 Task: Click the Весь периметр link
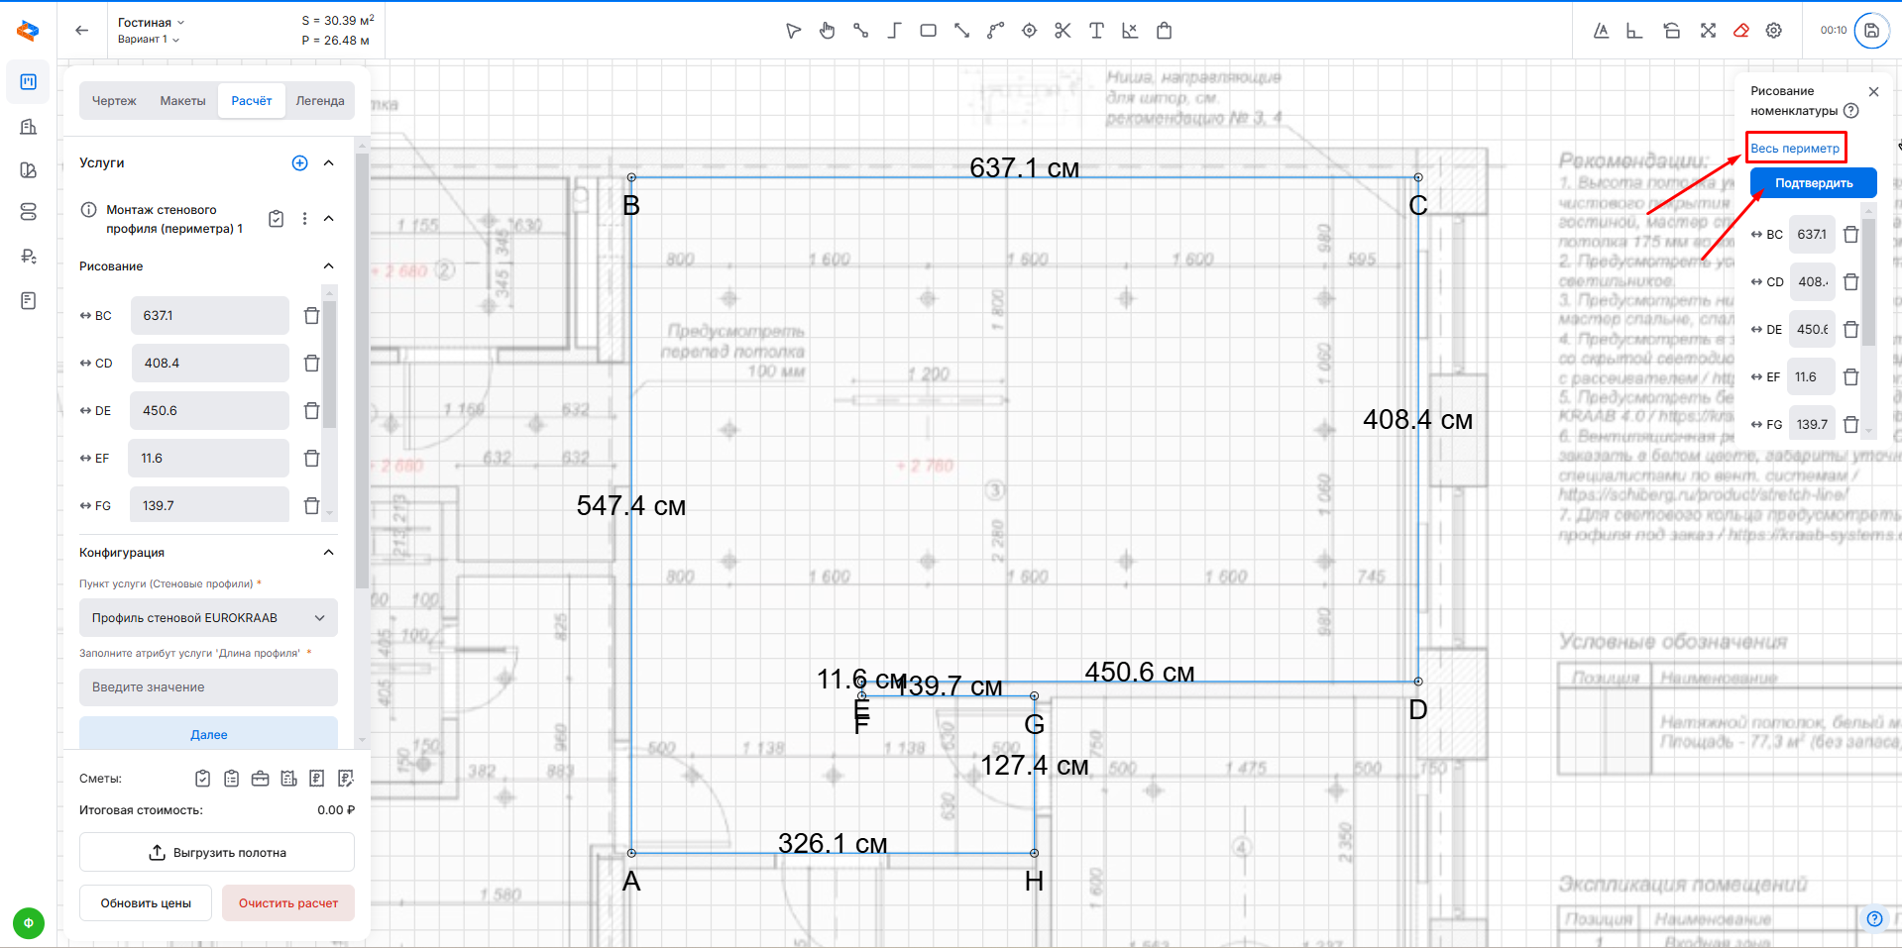[x=1794, y=149]
